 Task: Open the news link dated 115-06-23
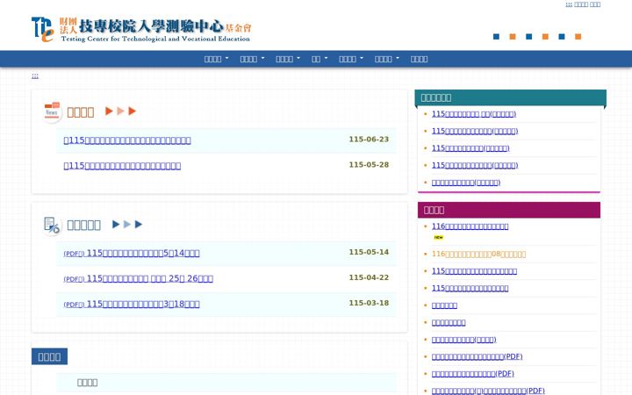click(127, 140)
